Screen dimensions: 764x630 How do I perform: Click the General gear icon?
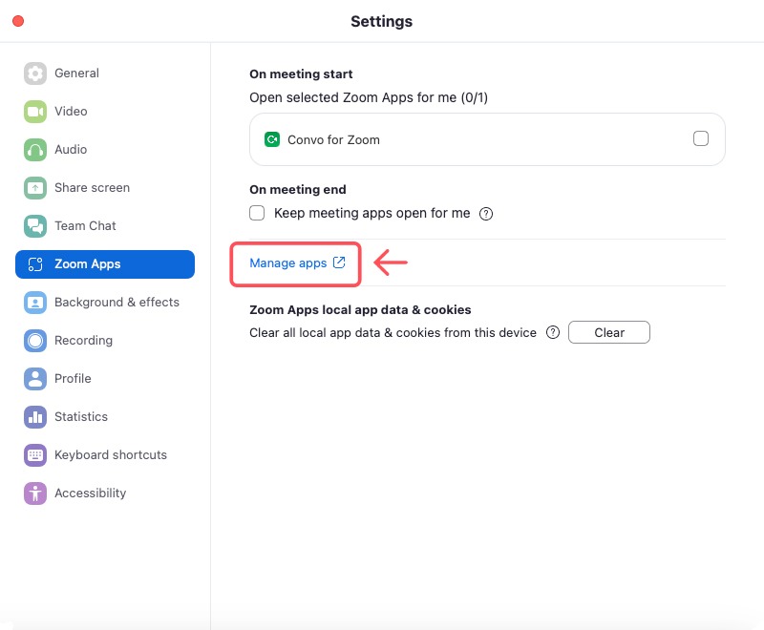(x=35, y=73)
